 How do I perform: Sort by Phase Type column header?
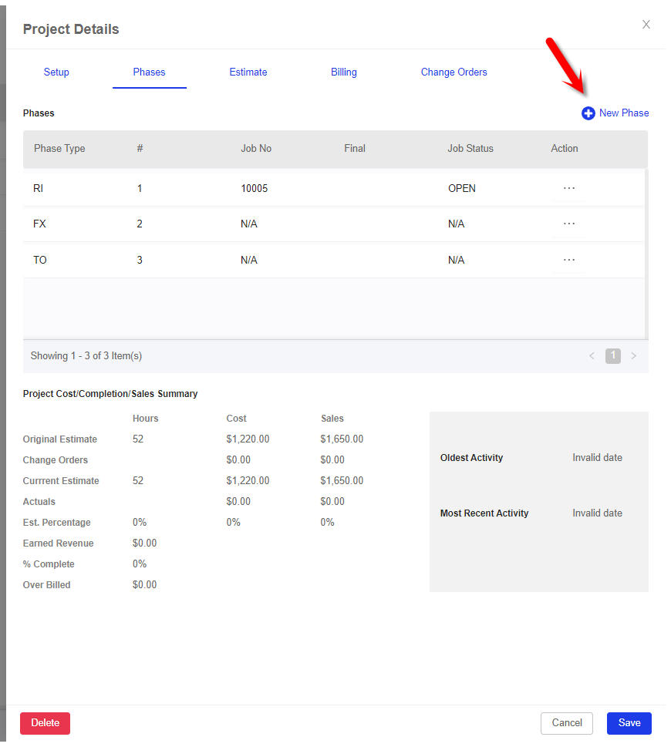59,149
